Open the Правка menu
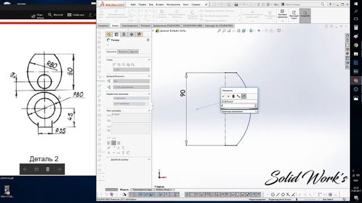Screen dimensions: 362x203 coord(142,5)
